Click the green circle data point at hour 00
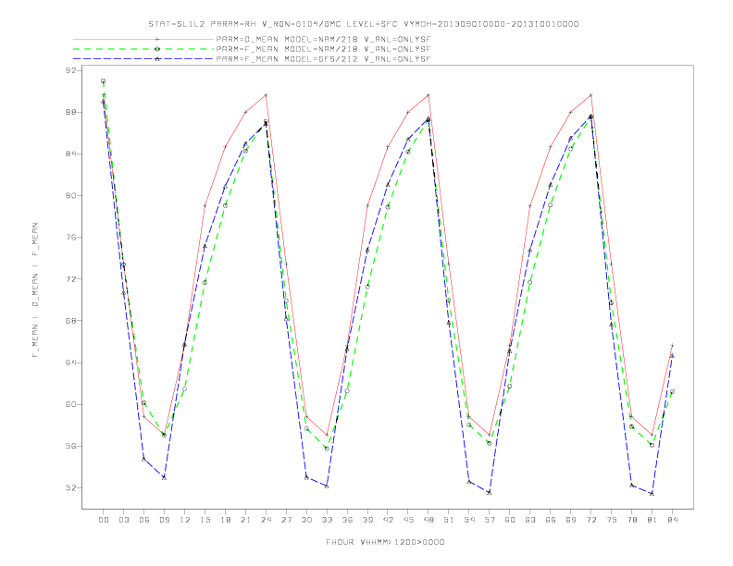This screenshot has height=566, width=733. pos(104,81)
